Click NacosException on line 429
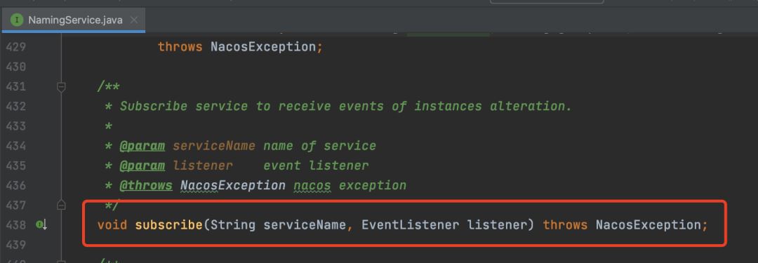This screenshot has height=263, width=758. tap(262, 48)
